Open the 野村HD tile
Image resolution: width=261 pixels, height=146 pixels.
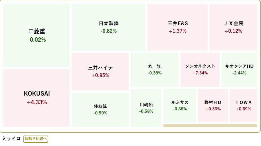point(213,105)
